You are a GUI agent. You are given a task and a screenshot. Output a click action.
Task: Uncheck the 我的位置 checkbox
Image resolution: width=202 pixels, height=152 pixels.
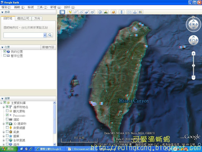pyautogui.click(x=5, y=51)
